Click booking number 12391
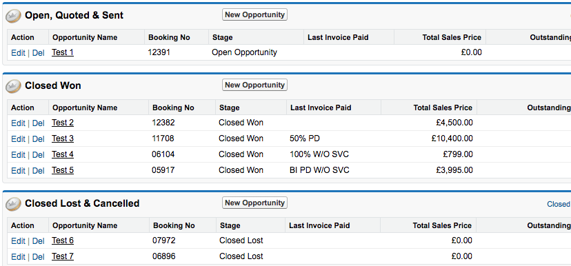 pyautogui.click(x=159, y=52)
